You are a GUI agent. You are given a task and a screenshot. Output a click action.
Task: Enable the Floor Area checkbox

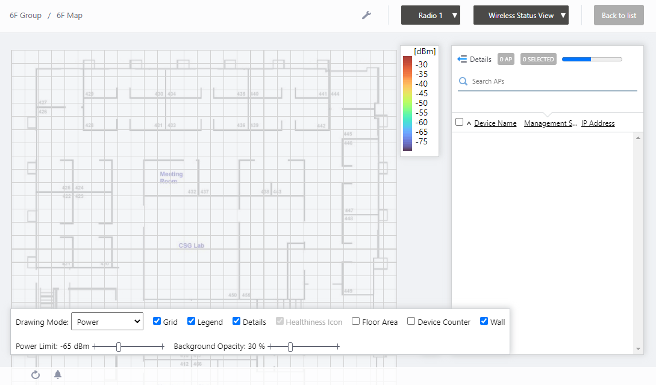pyautogui.click(x=356, y=321)
